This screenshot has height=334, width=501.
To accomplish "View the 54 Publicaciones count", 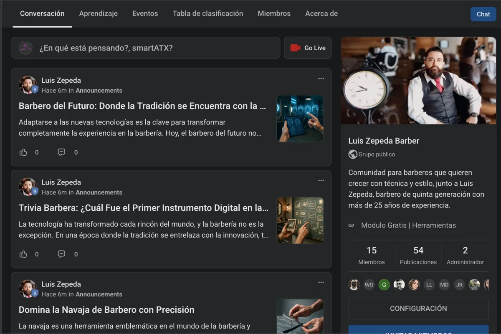I will [418, 256].
